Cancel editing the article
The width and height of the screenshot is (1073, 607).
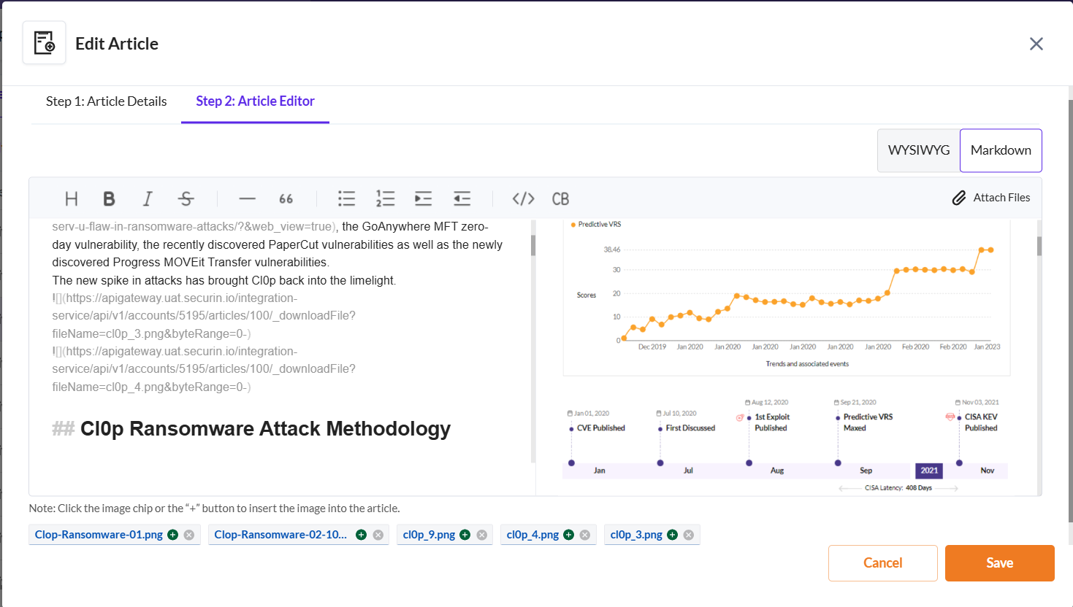[883, 563]
